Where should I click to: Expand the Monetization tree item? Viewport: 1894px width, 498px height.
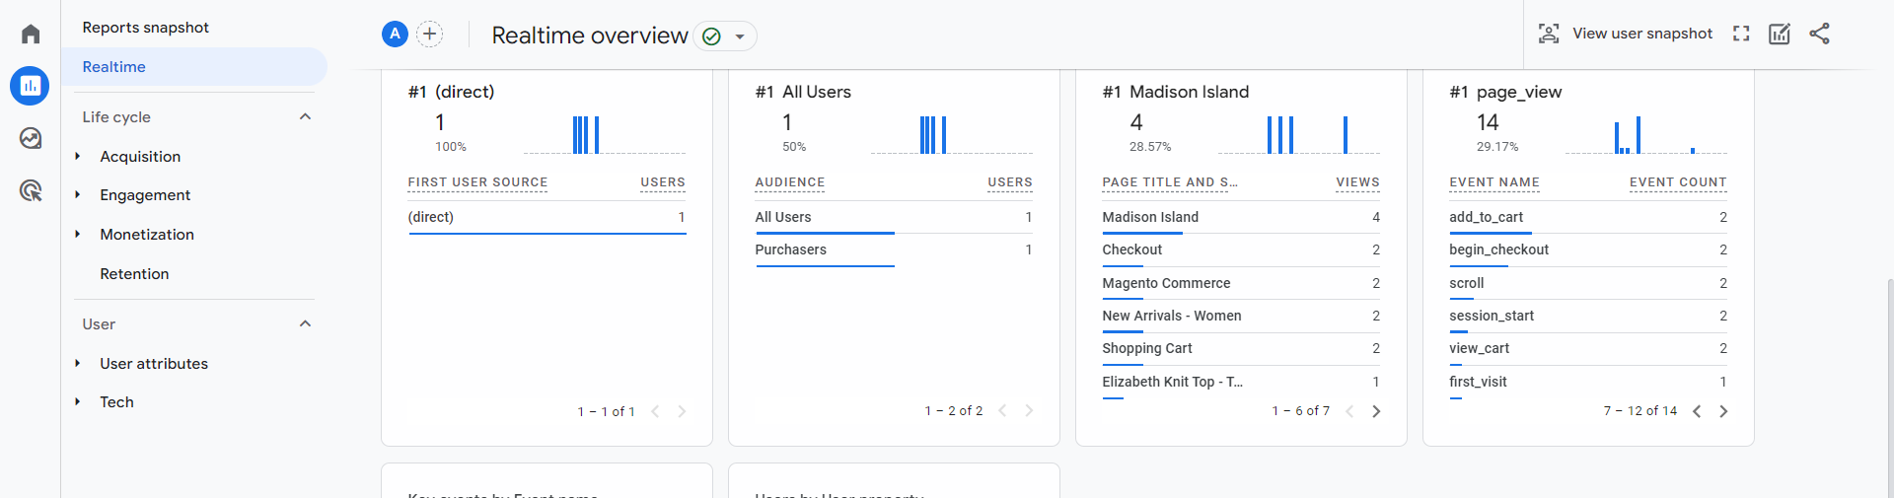(78, 234)
